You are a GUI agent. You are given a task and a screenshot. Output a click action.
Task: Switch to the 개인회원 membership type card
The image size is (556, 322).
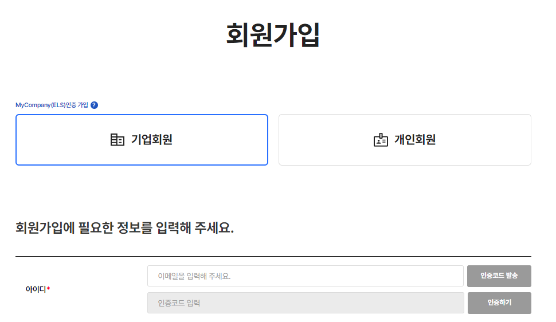(405, 140)
